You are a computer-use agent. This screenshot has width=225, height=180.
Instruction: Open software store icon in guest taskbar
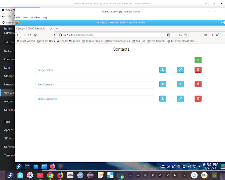coord(36,166)
